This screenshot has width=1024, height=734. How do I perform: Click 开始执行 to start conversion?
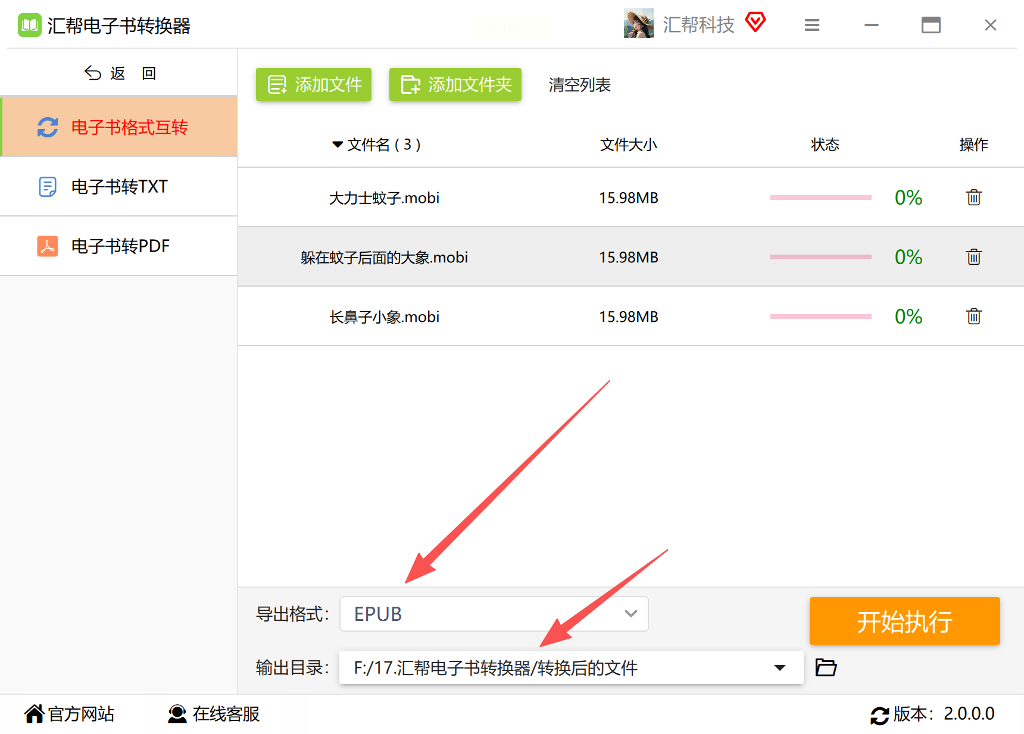(904, 621)
